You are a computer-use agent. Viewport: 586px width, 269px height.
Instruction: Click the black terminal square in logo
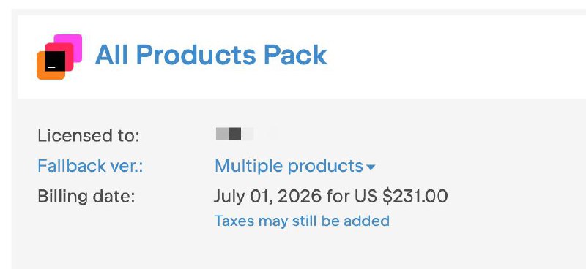pos(55,61)
